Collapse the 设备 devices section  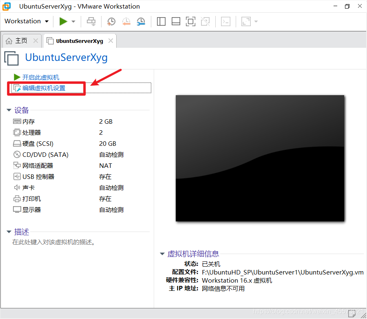[9, 110]
